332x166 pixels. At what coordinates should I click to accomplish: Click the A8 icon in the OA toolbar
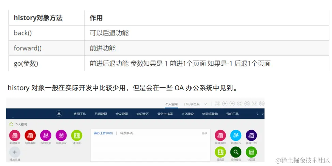[x=254, y=103]
